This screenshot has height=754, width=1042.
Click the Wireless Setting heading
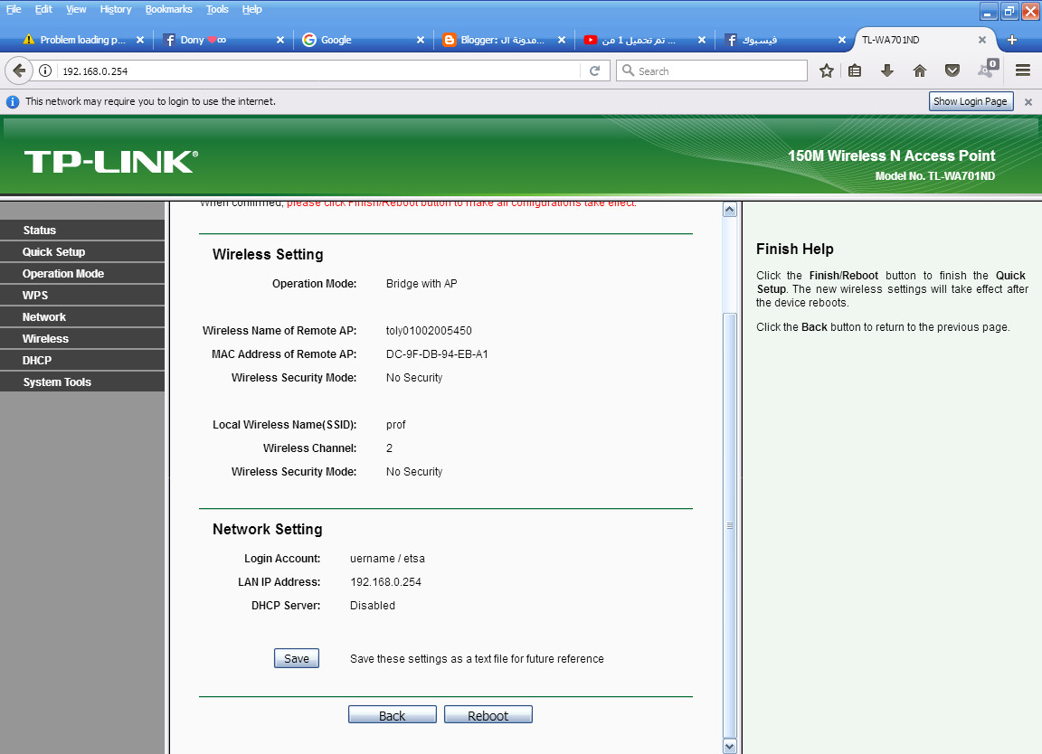[x=268, y=254]
